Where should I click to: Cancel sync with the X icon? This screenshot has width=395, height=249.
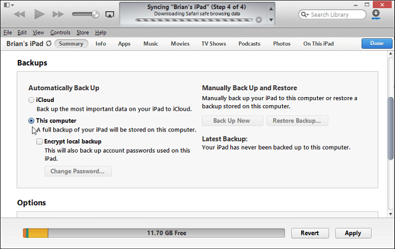[x=259, y=20]
